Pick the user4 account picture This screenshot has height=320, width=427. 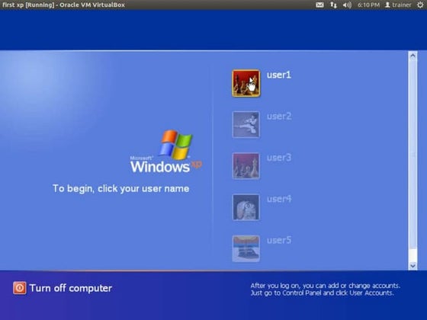pos(246,207)
